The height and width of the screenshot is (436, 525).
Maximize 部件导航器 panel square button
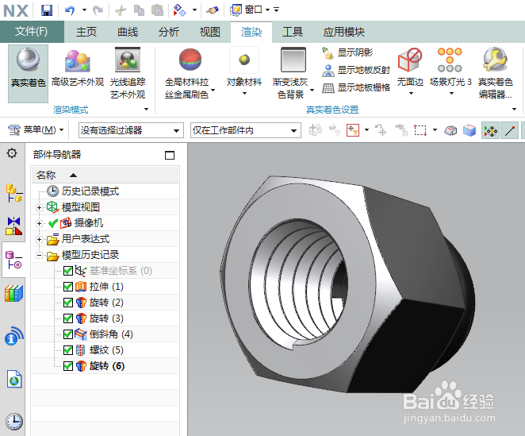coord(170,156)
